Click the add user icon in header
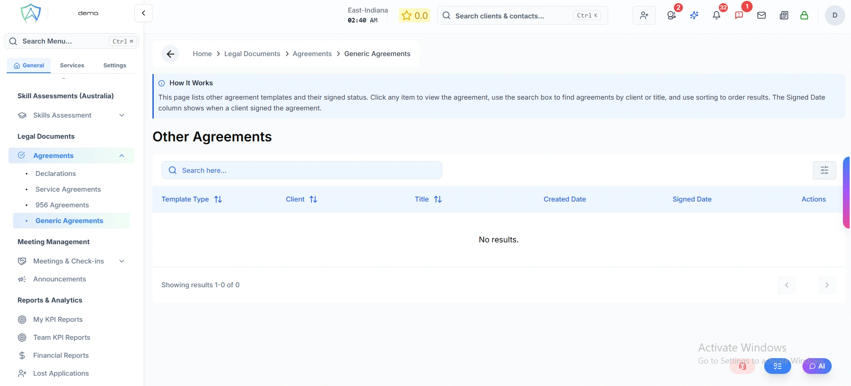851x386 pixels. click(x=644, y=15)
